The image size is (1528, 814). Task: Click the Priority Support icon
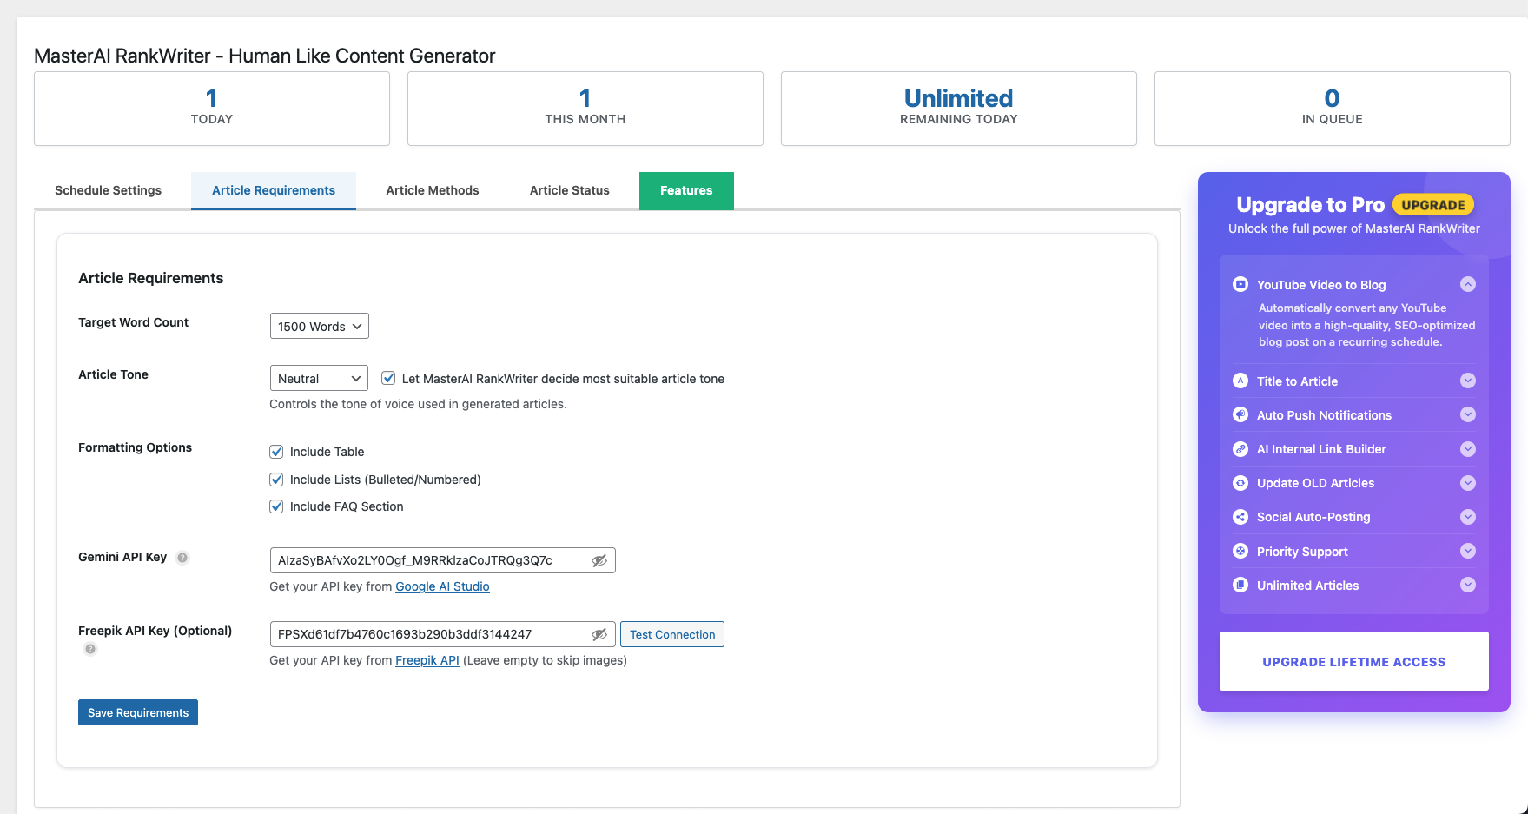pyautogui.click(x=1240, y=551)
